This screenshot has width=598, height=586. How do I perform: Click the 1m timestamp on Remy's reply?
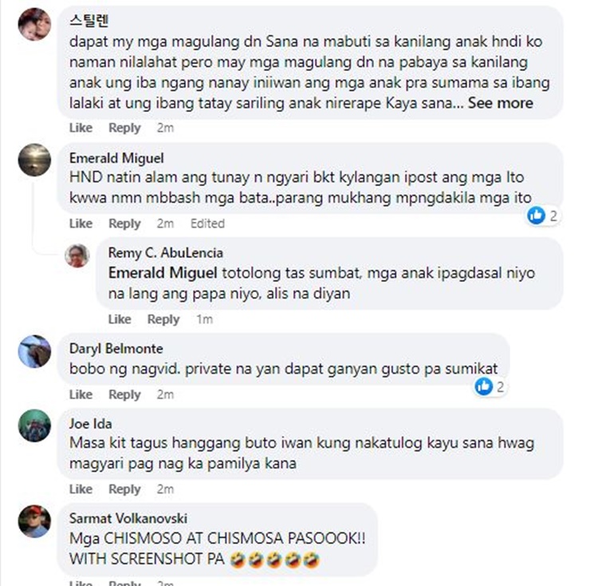coord(204,319)
